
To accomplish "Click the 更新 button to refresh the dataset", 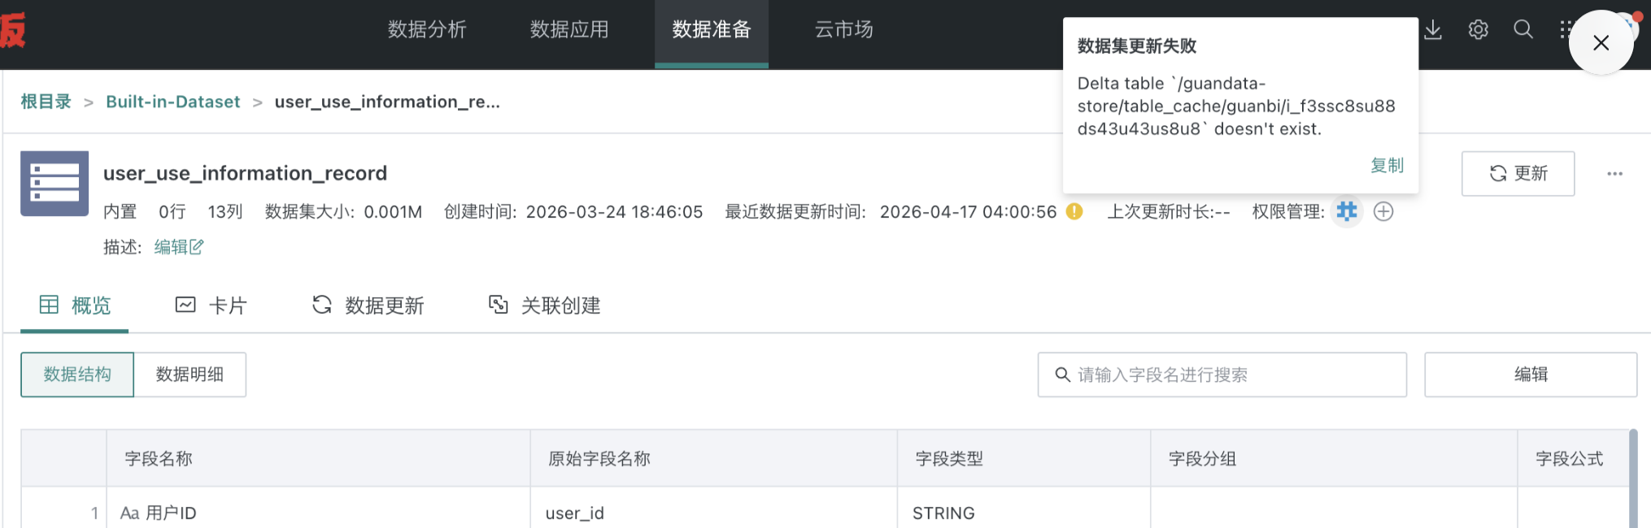I will (1518, 173).
